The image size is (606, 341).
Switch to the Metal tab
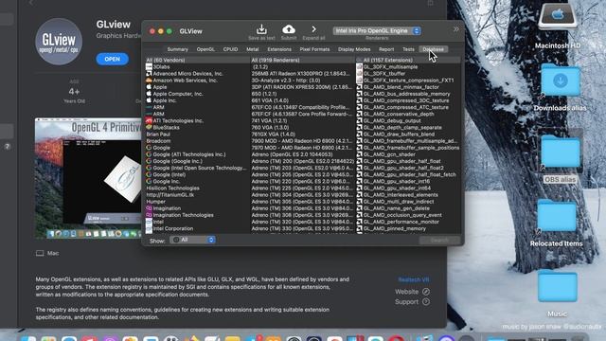click(x=253, y=49)
